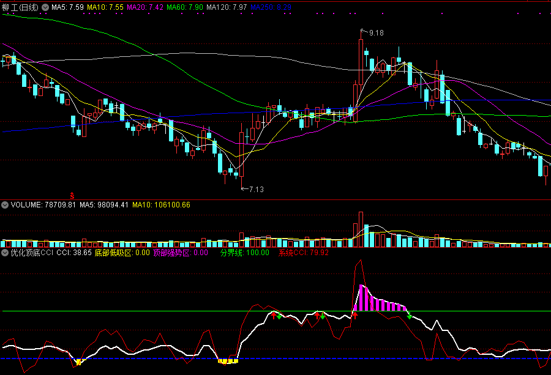Screen dimensions: 551x375
Task: Select the yellow MA10: 7.55 label
Action: [105, 7]
